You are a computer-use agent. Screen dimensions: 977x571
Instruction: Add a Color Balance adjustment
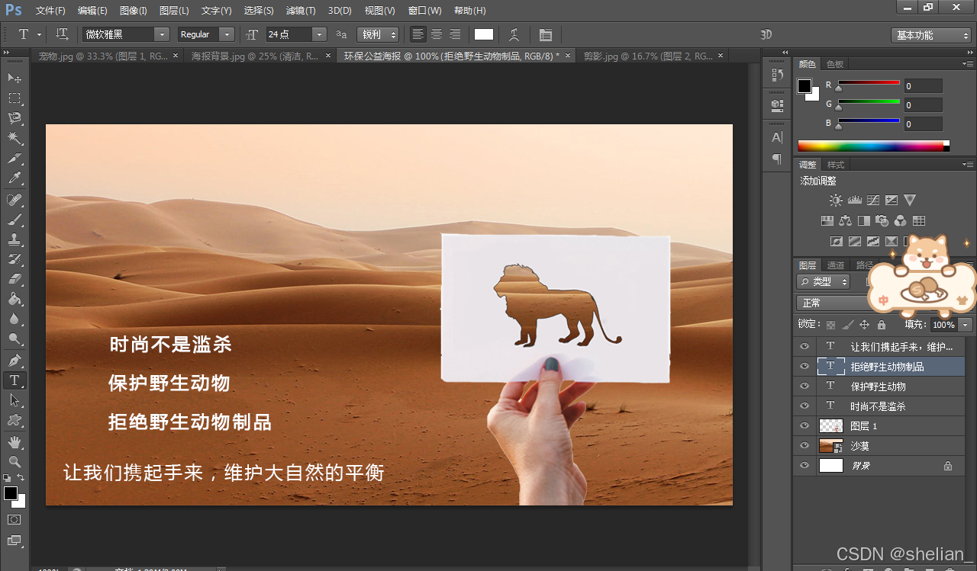(845, 220)
